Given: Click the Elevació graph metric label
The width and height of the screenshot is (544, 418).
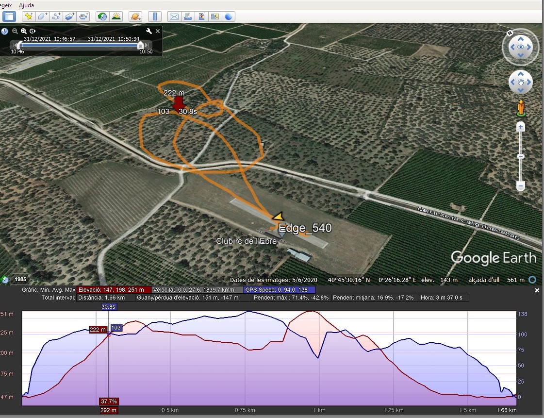Looking at the screenshot, I should pos(114,290).
